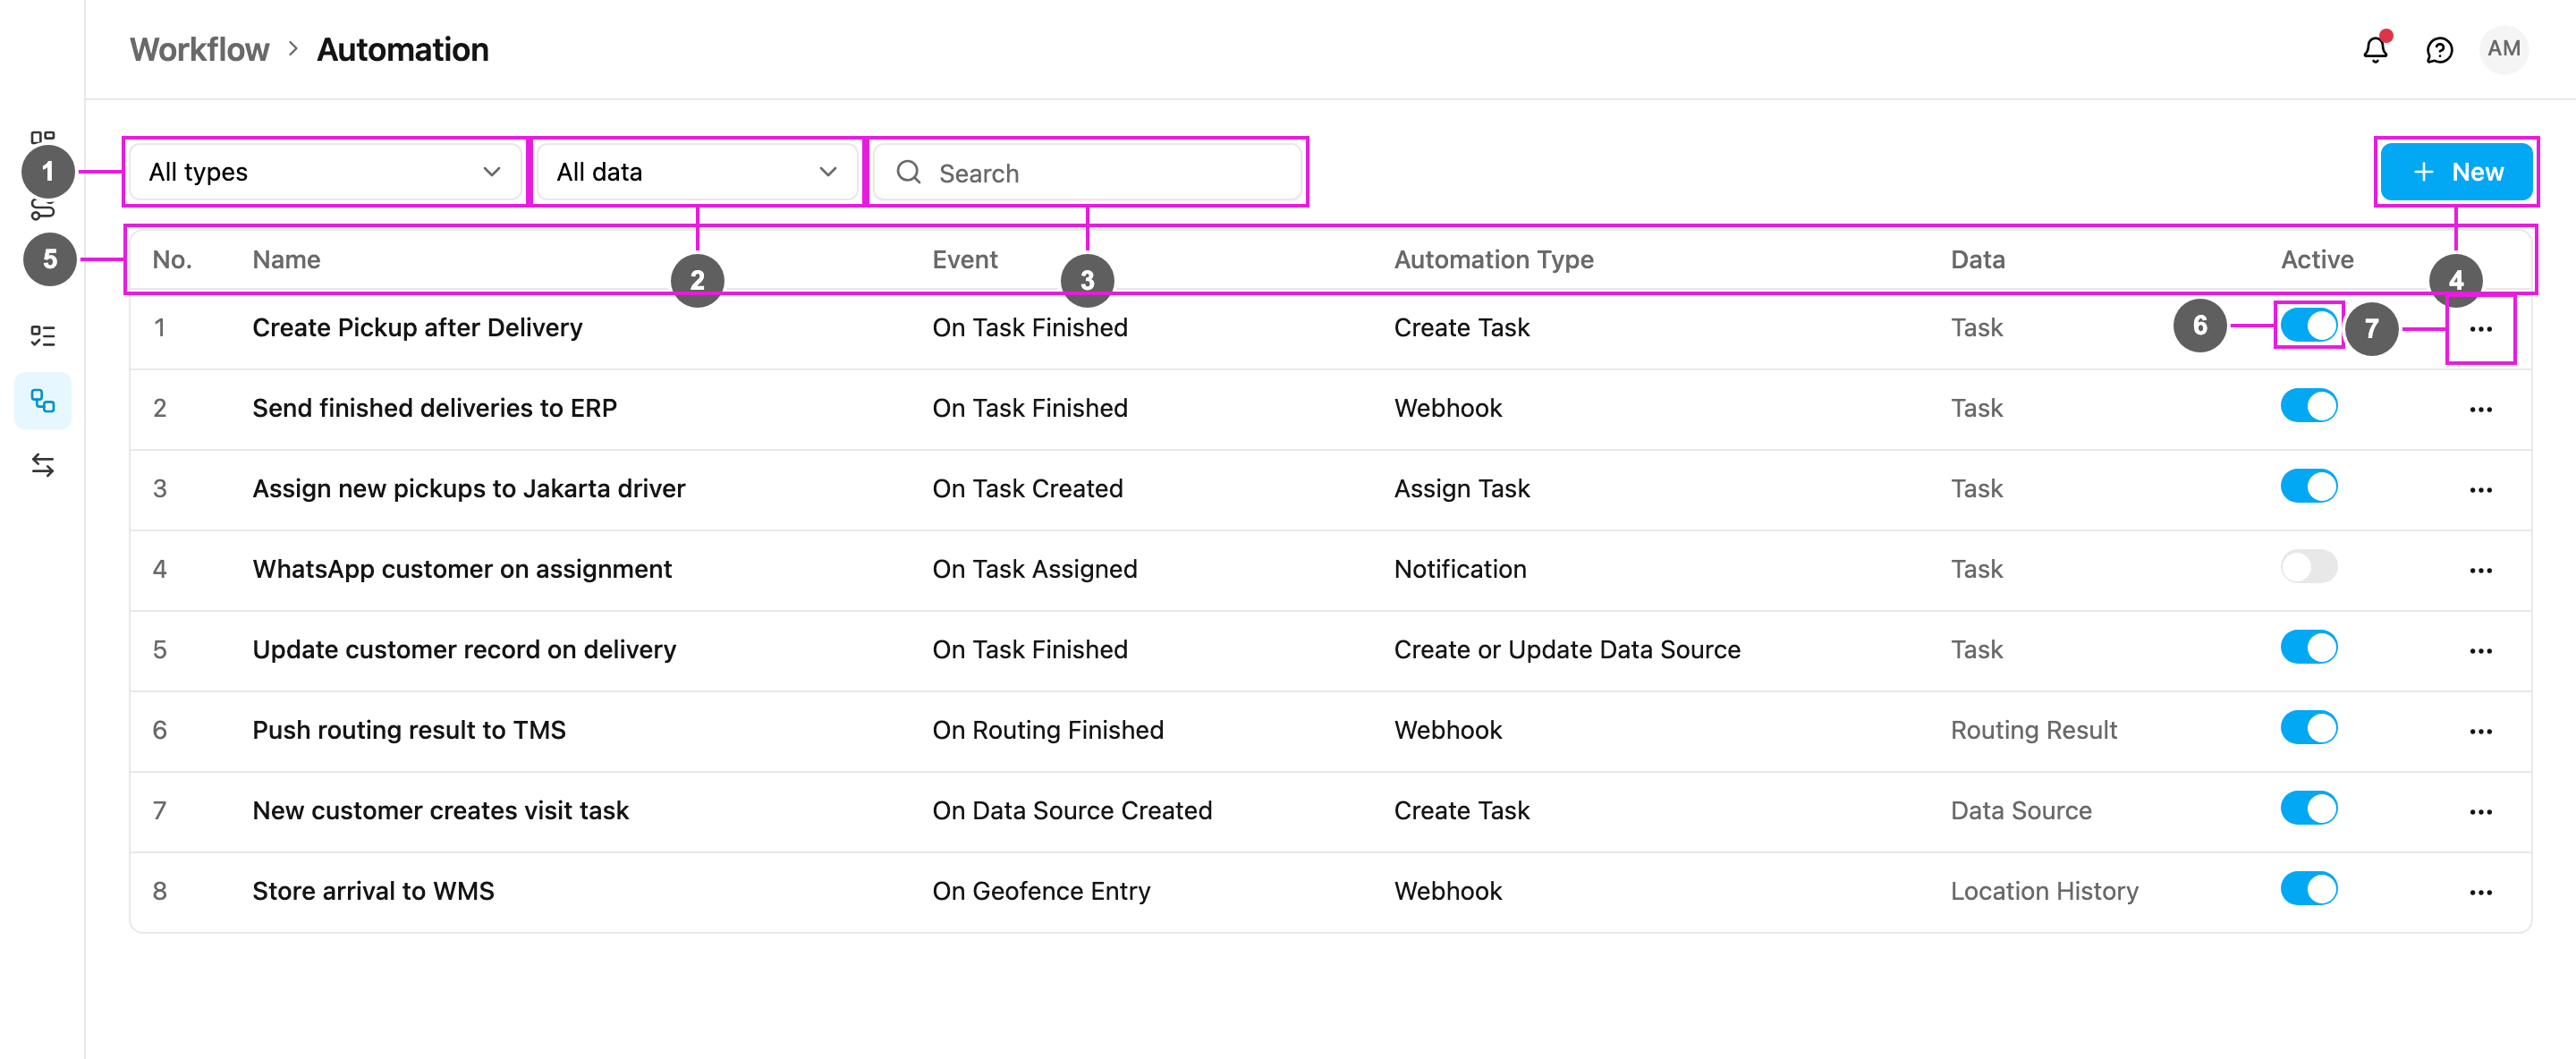Image resolution: width=2576 pixels, height=1059 pixels.
Task: Go to Workflow breadcrumb
Action: pos(199,49)
